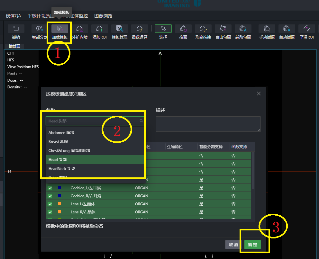Select the Head 头部 template option

[x=95, y=159]
